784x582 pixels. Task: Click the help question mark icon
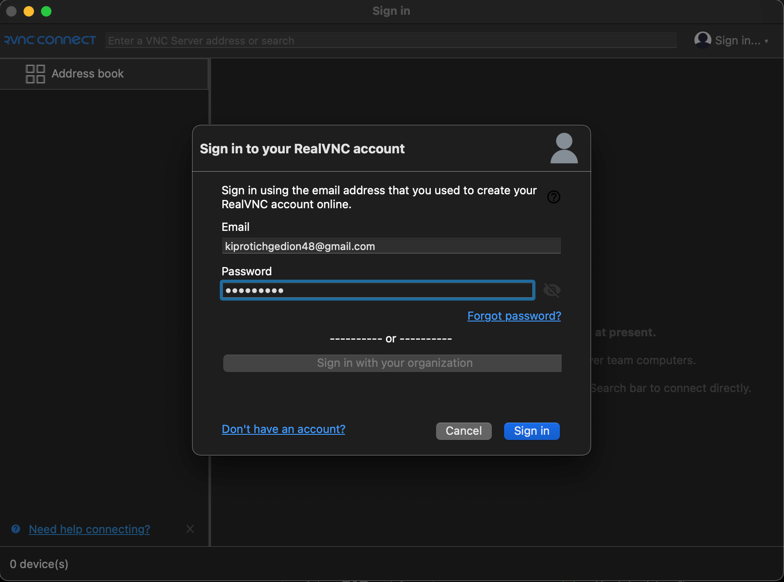pos(553,197)
